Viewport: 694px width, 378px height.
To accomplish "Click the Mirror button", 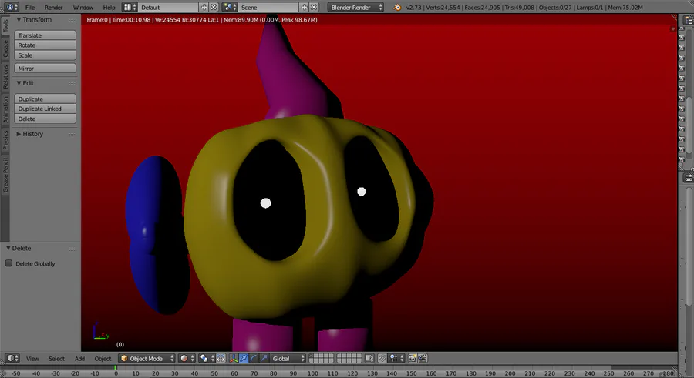I will pyautogui.click(x=45, y=69).
